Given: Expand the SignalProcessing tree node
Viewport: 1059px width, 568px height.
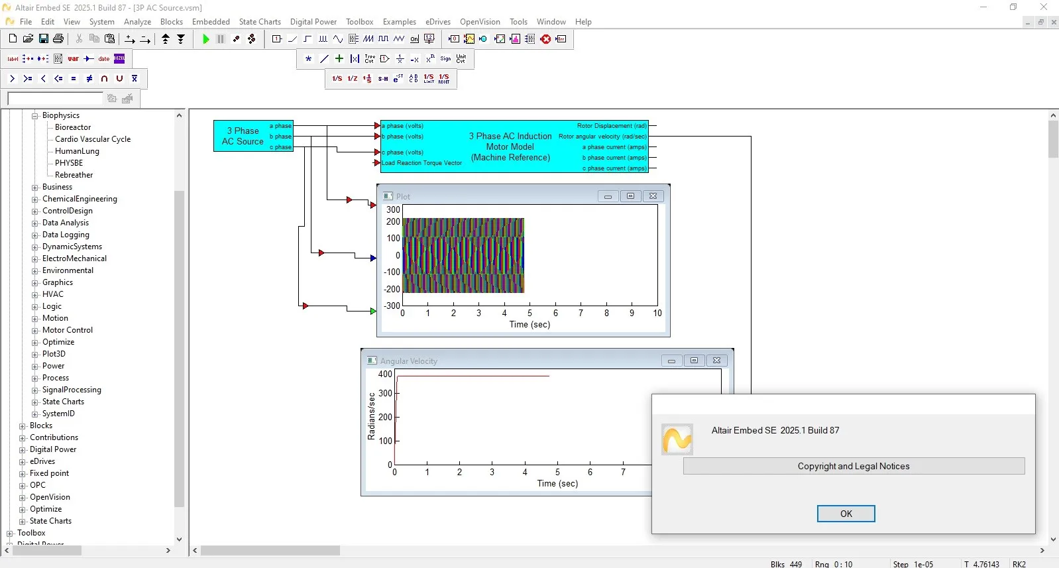Looking at the screenshot, I should pyautogui.click(x=35, y=390).
